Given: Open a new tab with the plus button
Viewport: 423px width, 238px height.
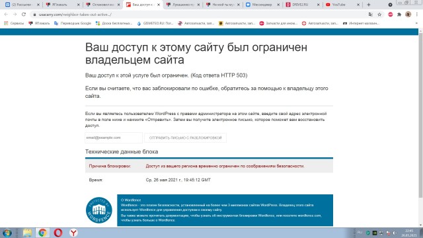Looking at the screenshot, I should click(369, 5).
